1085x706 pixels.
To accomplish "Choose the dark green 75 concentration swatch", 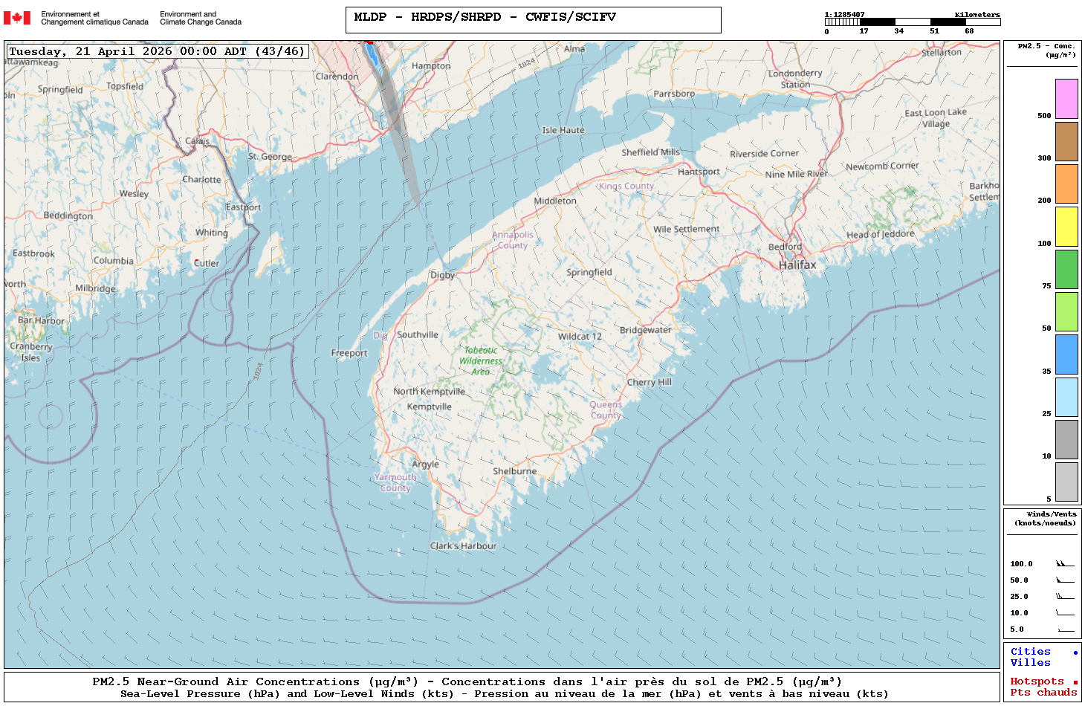I will [x=1066, y=269].
